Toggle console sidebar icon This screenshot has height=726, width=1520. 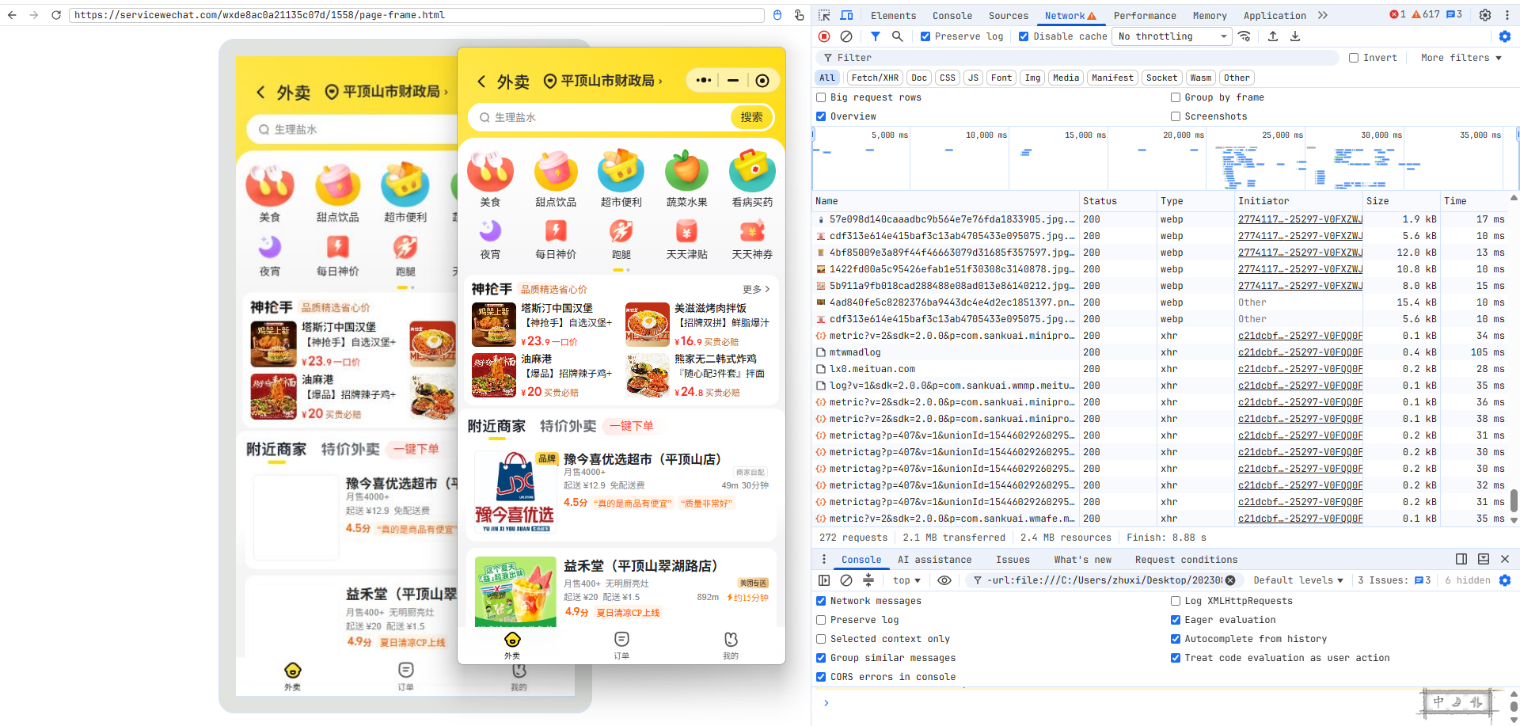(824, 580)
